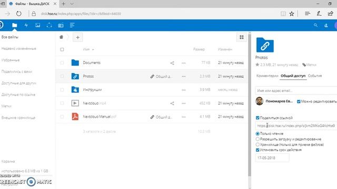Switch to Общий доступ tab
This screenshot has width=337, height=189.
point(293,76)
